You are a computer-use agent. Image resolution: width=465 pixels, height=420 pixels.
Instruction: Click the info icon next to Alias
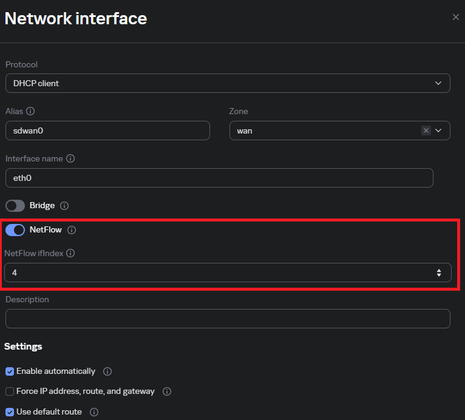pyautogui.click(x=30, y=111)
